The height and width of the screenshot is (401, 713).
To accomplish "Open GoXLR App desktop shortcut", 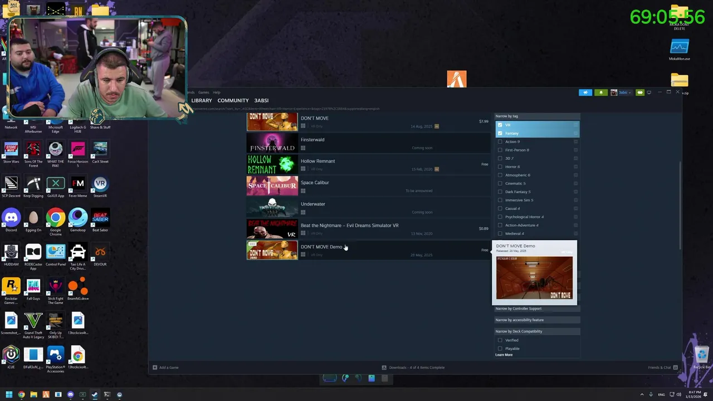I will point(56,187).
